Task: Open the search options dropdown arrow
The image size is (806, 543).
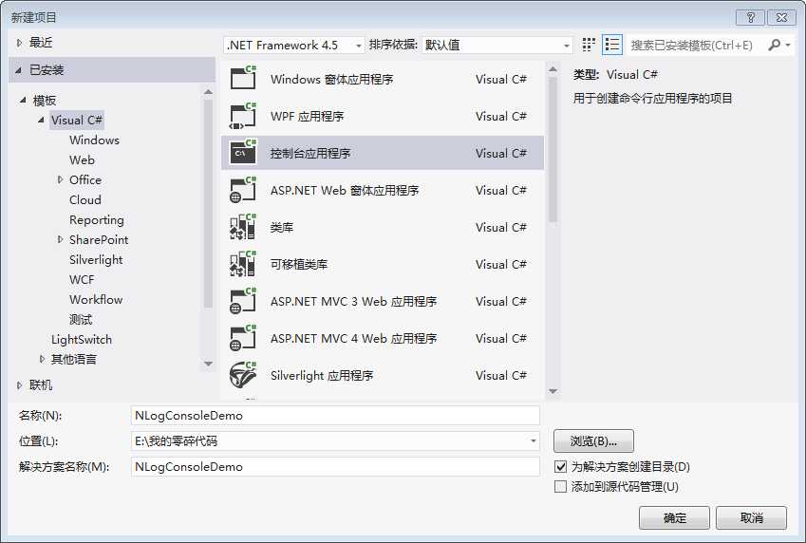Action: click(788, 46)
